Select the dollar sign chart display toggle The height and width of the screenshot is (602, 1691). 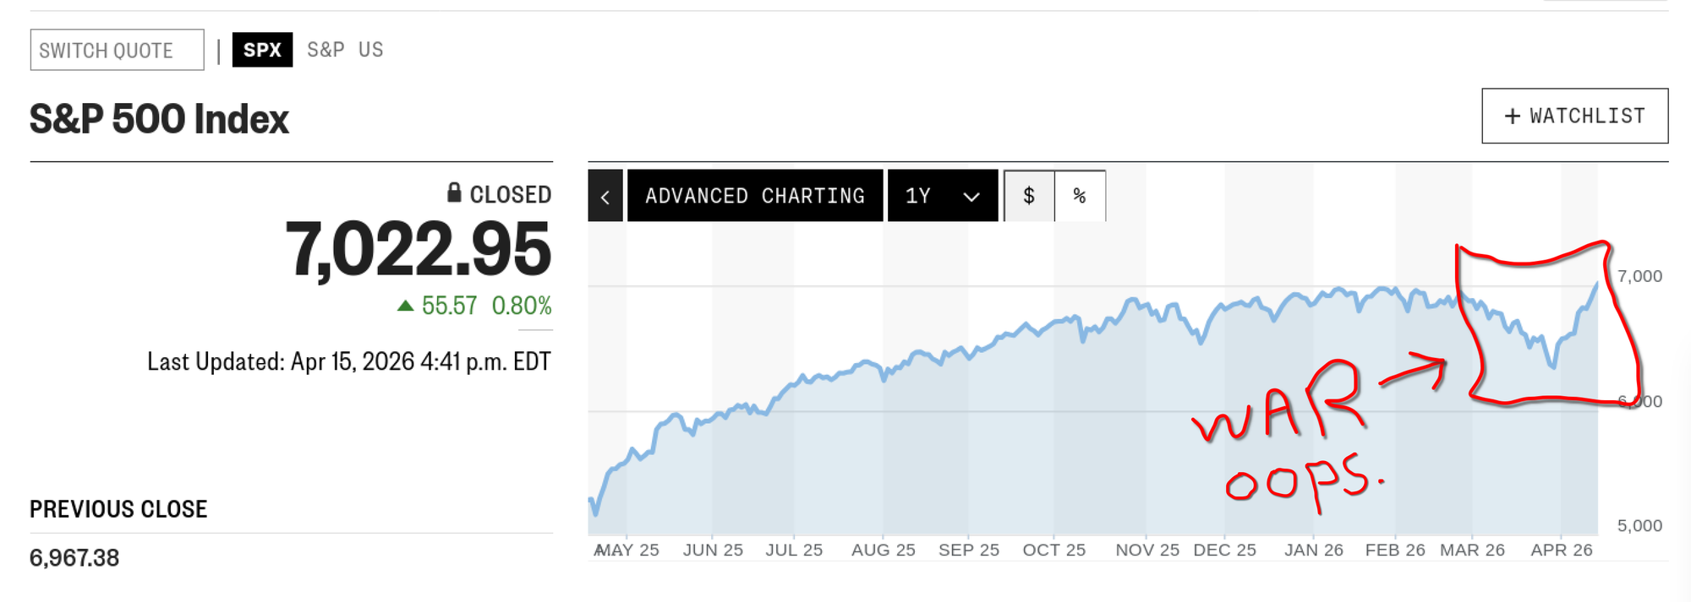coord(1029,195)
